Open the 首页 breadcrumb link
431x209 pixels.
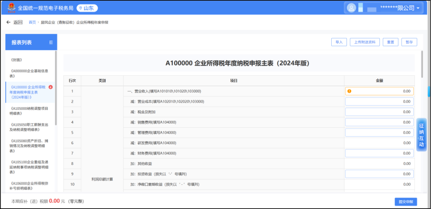(32, 22)
